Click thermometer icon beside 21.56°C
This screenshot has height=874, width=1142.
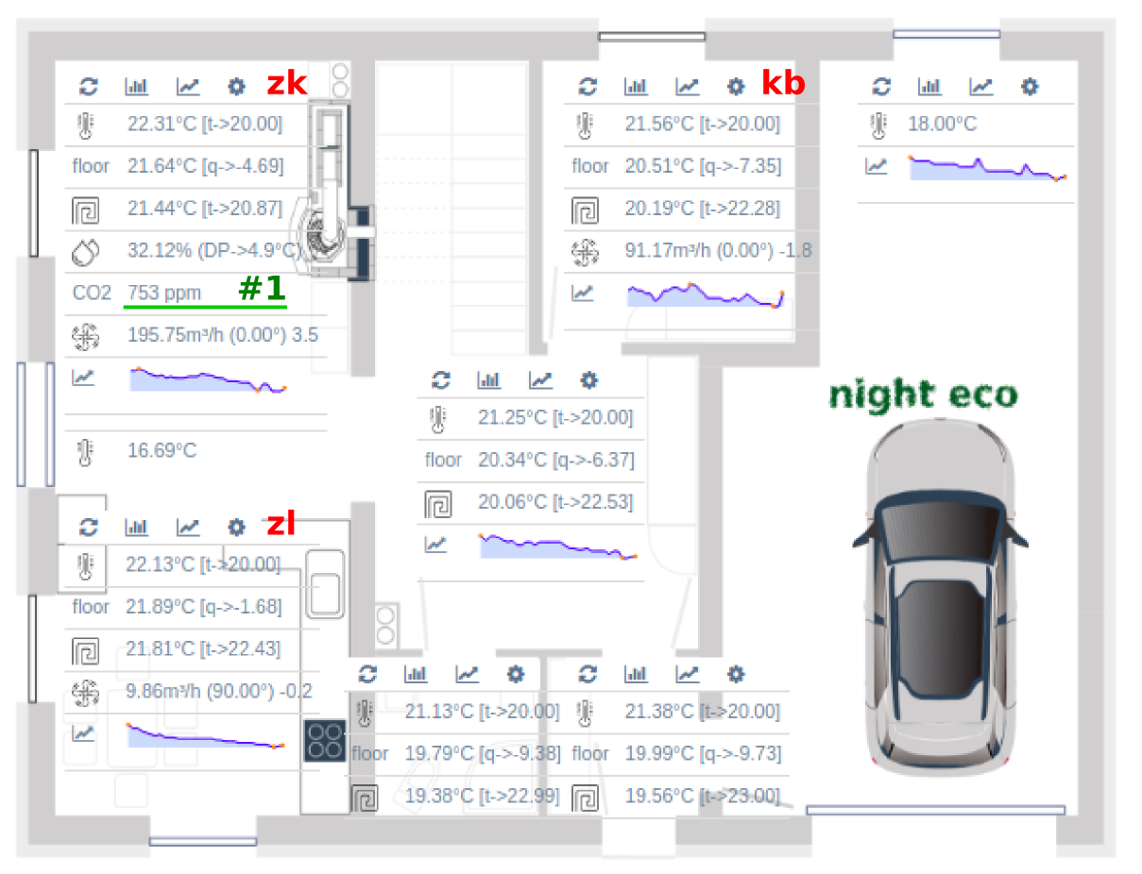(x=585, y=124)
